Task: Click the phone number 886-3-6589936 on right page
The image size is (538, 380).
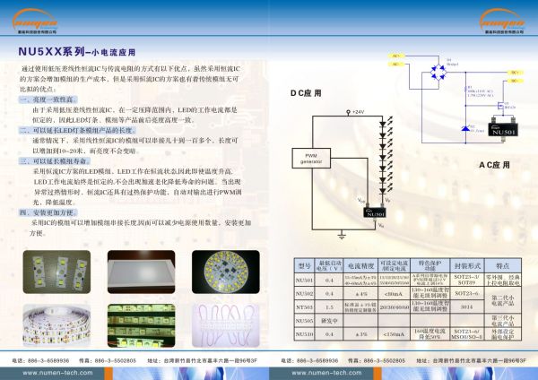Action: click(317, 361)
